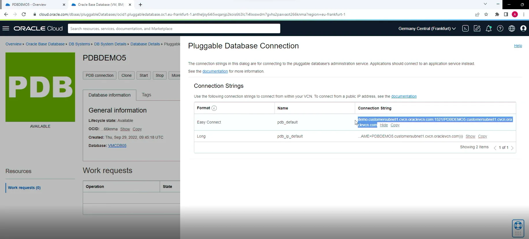
Task: Open the edit/notes pencil icon in header
Action: (x=477, y=29)
